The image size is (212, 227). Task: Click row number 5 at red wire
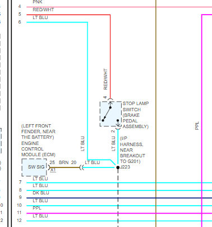(20, 14)
